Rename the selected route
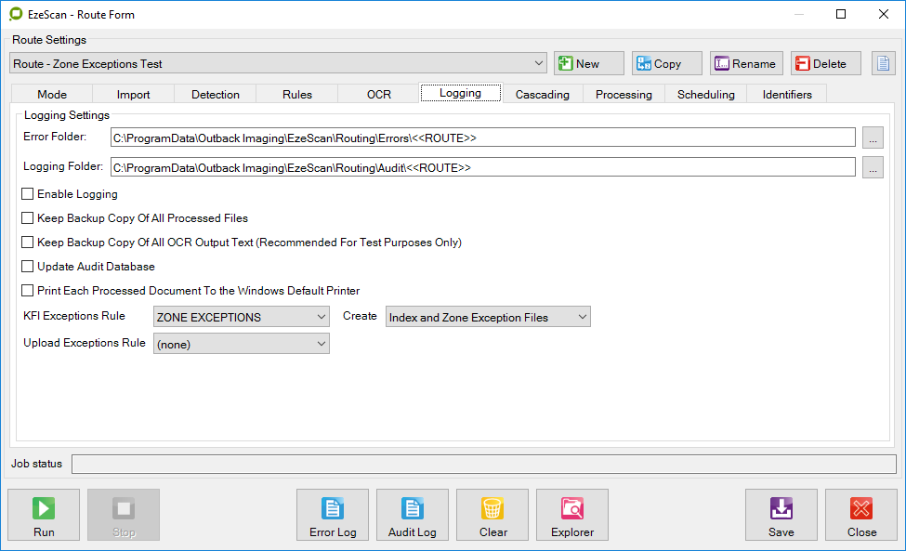 (x=746, y=63)
